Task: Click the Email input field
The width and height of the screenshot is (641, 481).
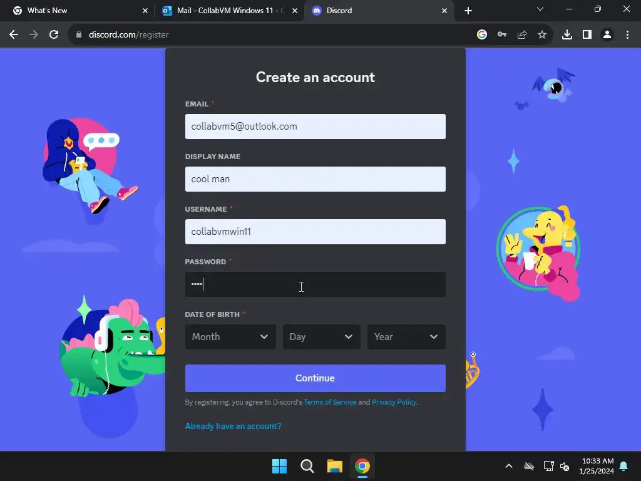Action: [x=315, y=127]
